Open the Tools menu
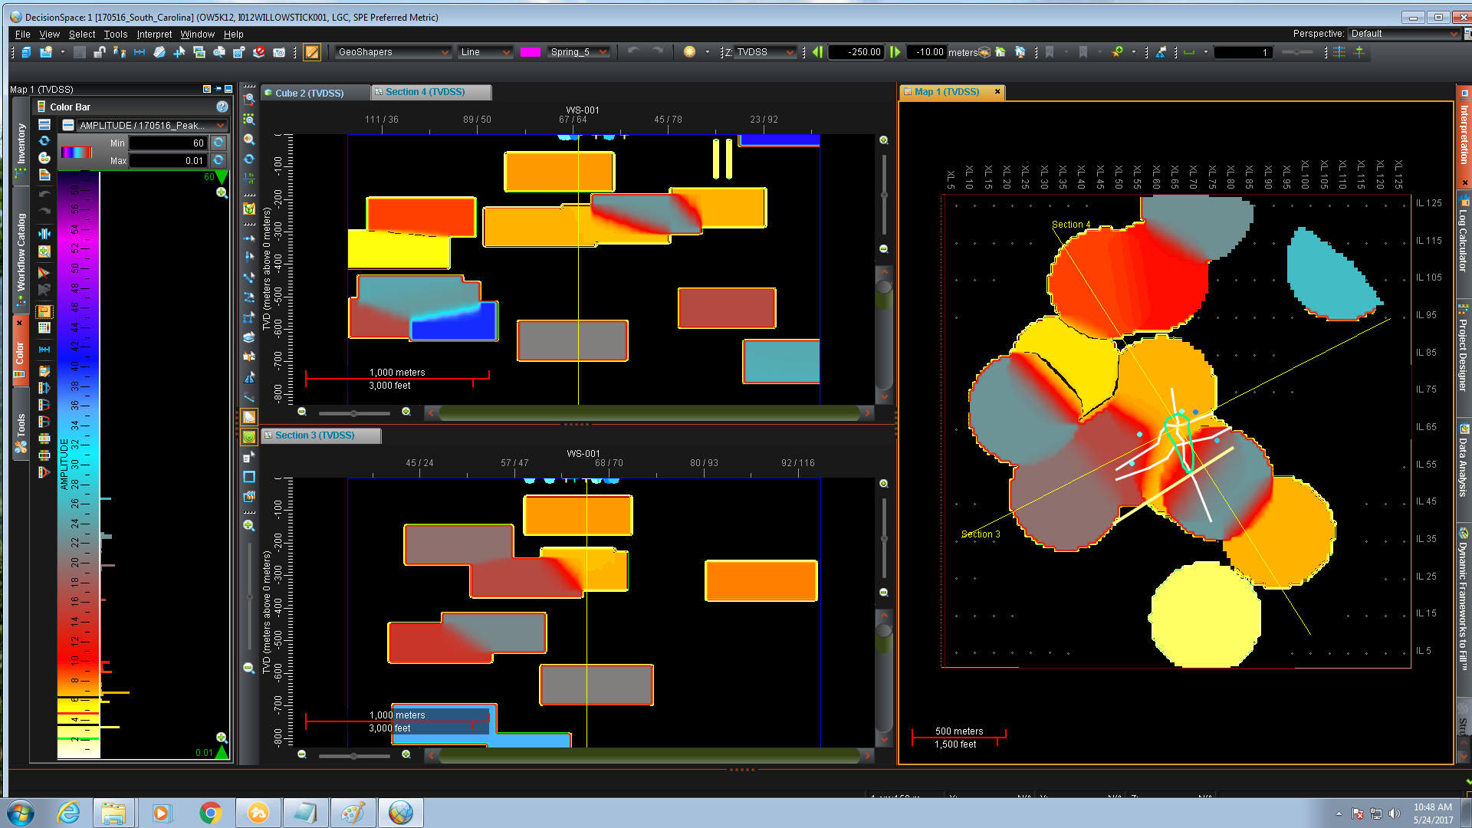1472x828 pixels. point(116,34)
